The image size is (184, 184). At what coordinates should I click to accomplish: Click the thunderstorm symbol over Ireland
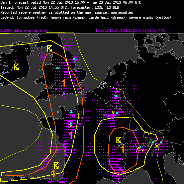click(16, 67)
